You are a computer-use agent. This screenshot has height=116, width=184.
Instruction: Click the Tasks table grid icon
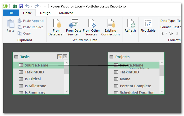[x=16, y=57]
